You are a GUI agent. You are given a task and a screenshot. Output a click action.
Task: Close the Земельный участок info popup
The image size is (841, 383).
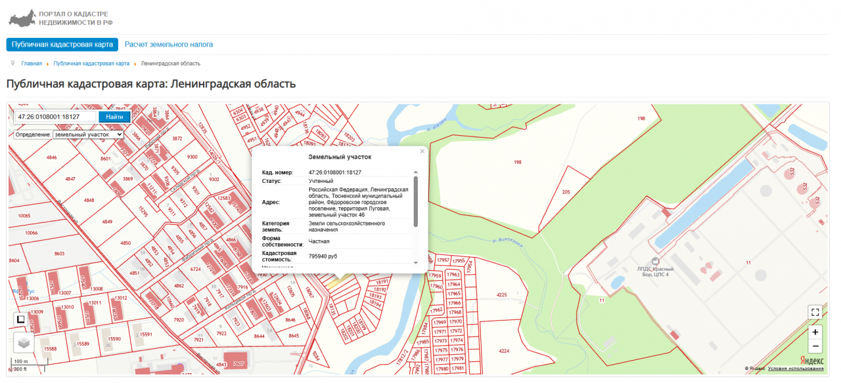coord(422,151)
